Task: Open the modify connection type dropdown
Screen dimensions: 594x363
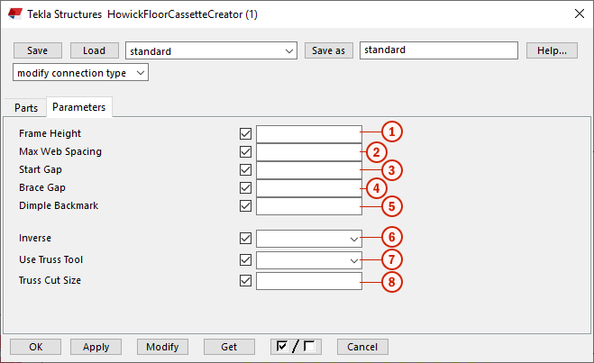Action: 80,73
